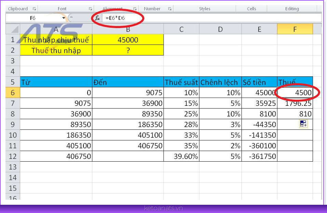
Task: Select row 9 header
Action: [13, 124]
